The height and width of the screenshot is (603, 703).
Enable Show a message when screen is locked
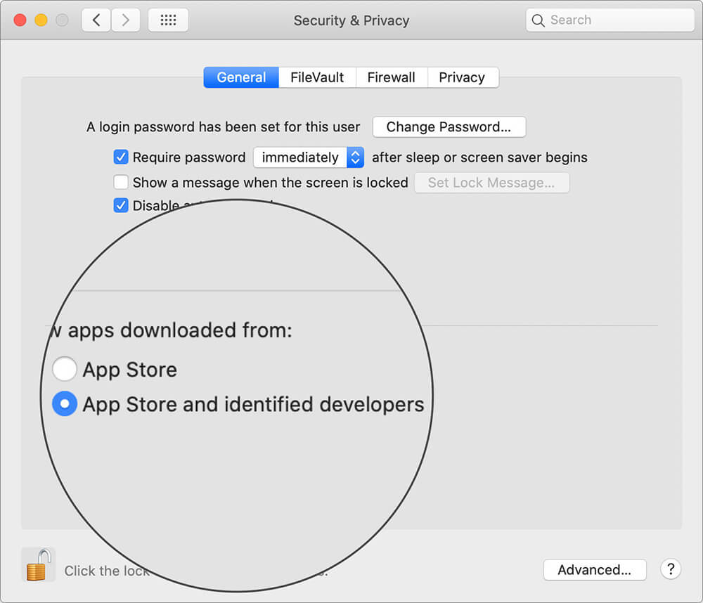[x=121, y=183]
